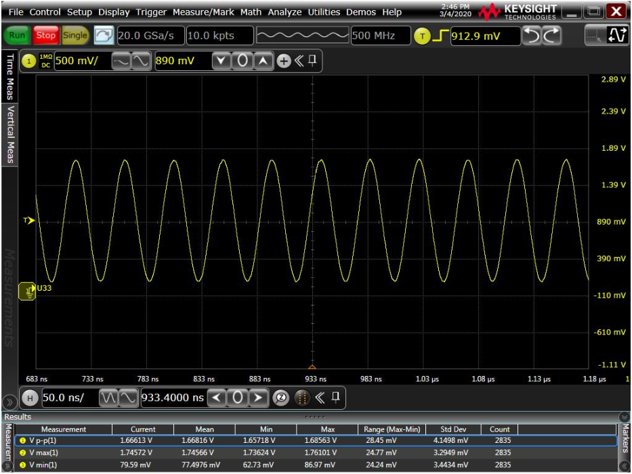Toggle channel 1 with yellow 1 button
The height and width of the screenshot is (474, 632).
(28, 61)
